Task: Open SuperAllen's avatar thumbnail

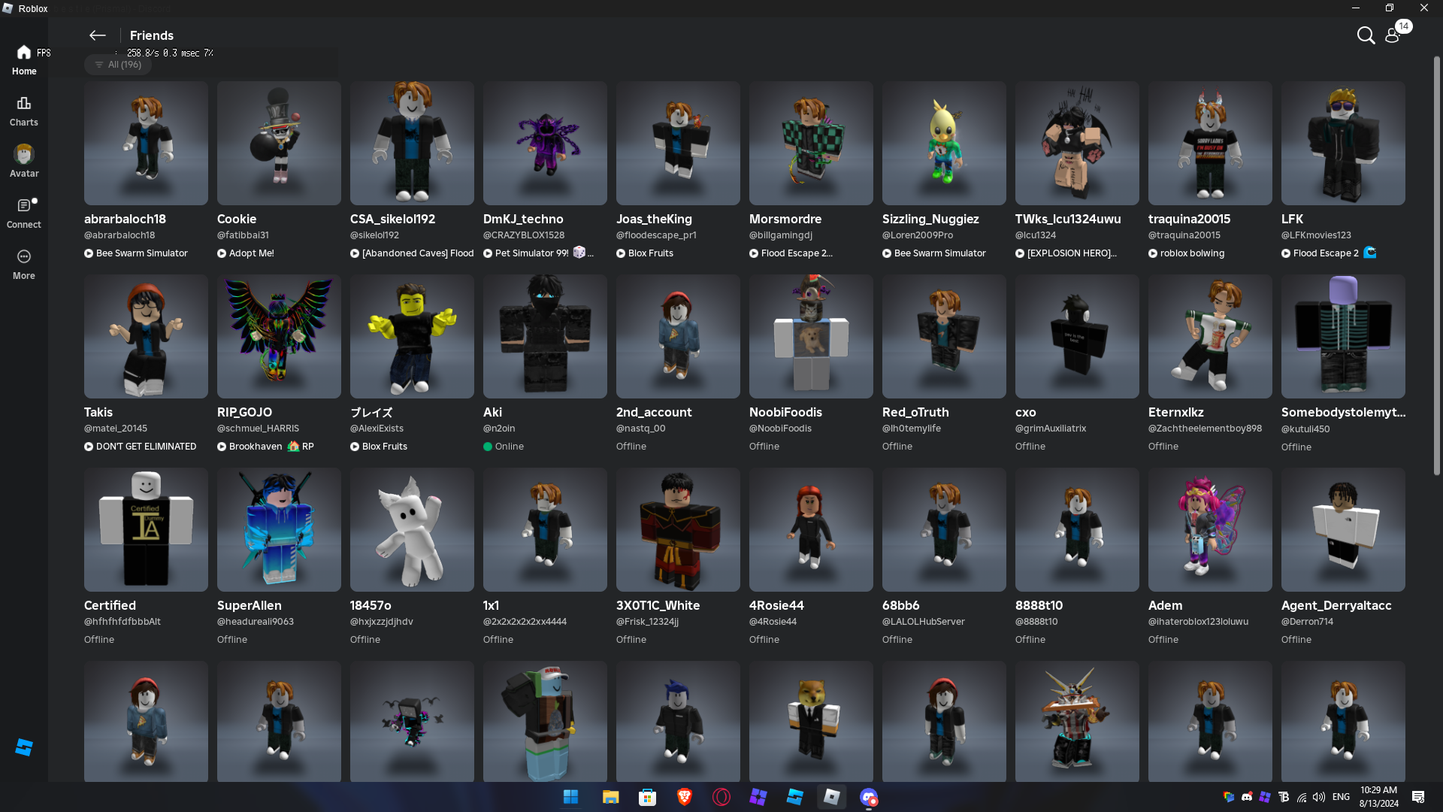Action: pos(279,529)
